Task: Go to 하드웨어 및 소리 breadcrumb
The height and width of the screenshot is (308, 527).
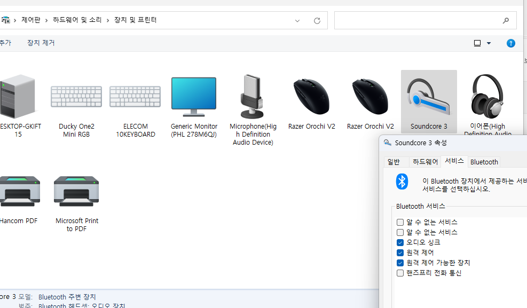Action: point(77,20)
